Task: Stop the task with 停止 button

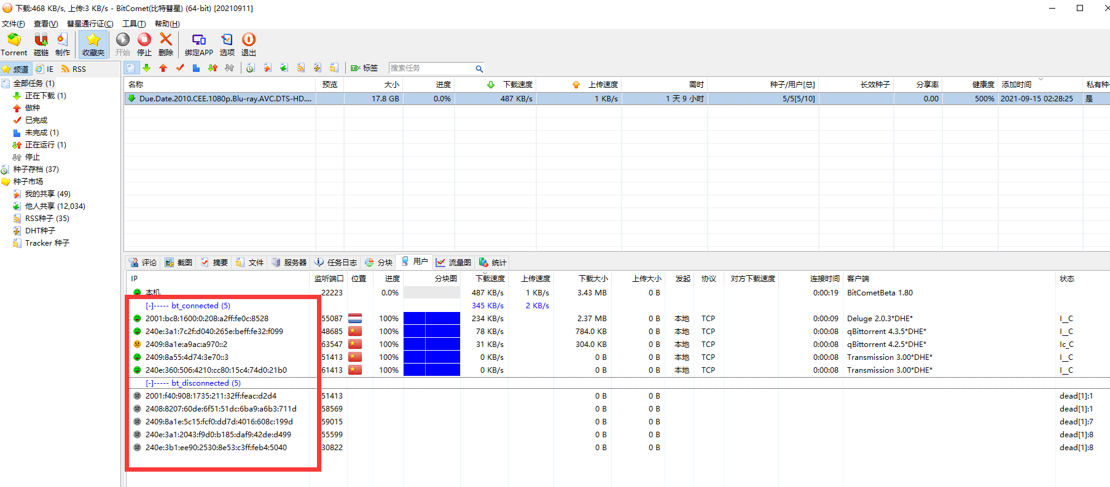Action: (144, 45)
